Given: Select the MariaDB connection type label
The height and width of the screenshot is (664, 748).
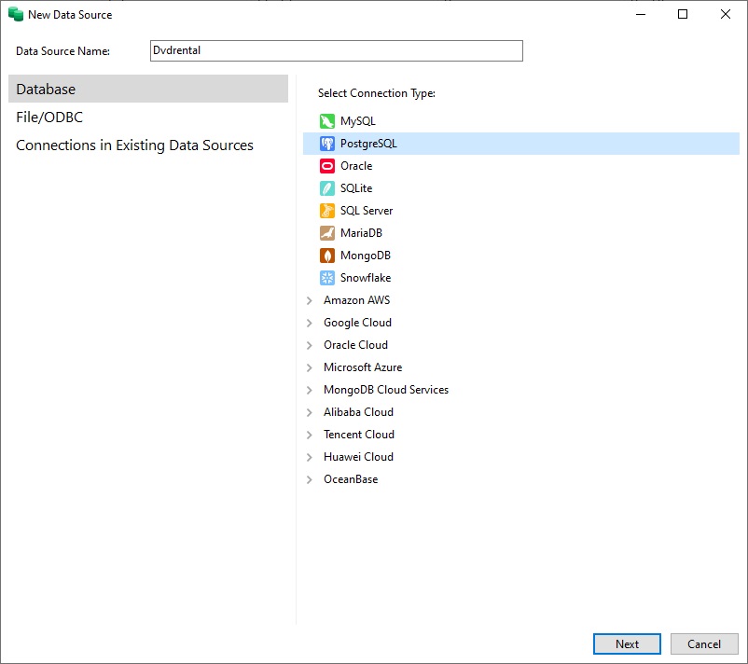Looking at the screenshot, I should pyautogui.click(x=361, y=233).
